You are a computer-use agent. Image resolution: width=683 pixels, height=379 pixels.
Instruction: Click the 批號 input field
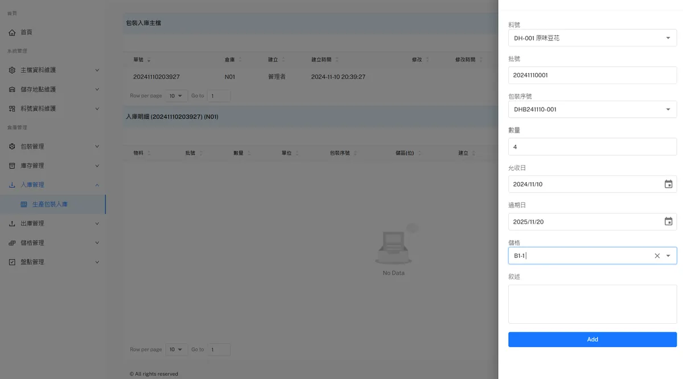click(592, 75)
